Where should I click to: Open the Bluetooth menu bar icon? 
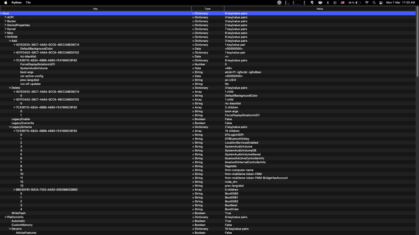coord(328,3)
